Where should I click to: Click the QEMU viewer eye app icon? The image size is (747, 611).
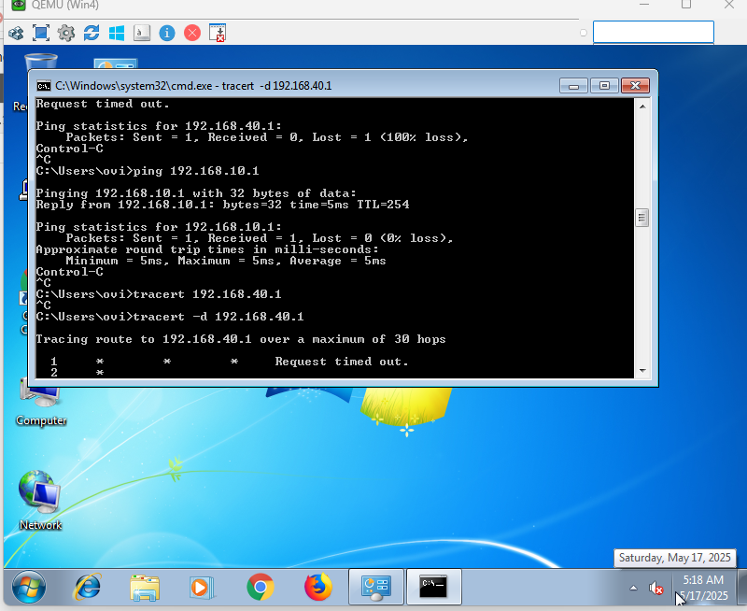(x=18, y=5)
